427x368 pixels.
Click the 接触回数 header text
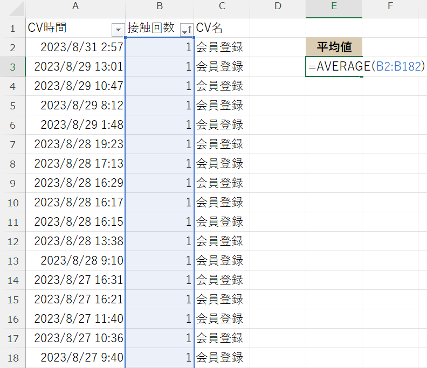[151, 27]
